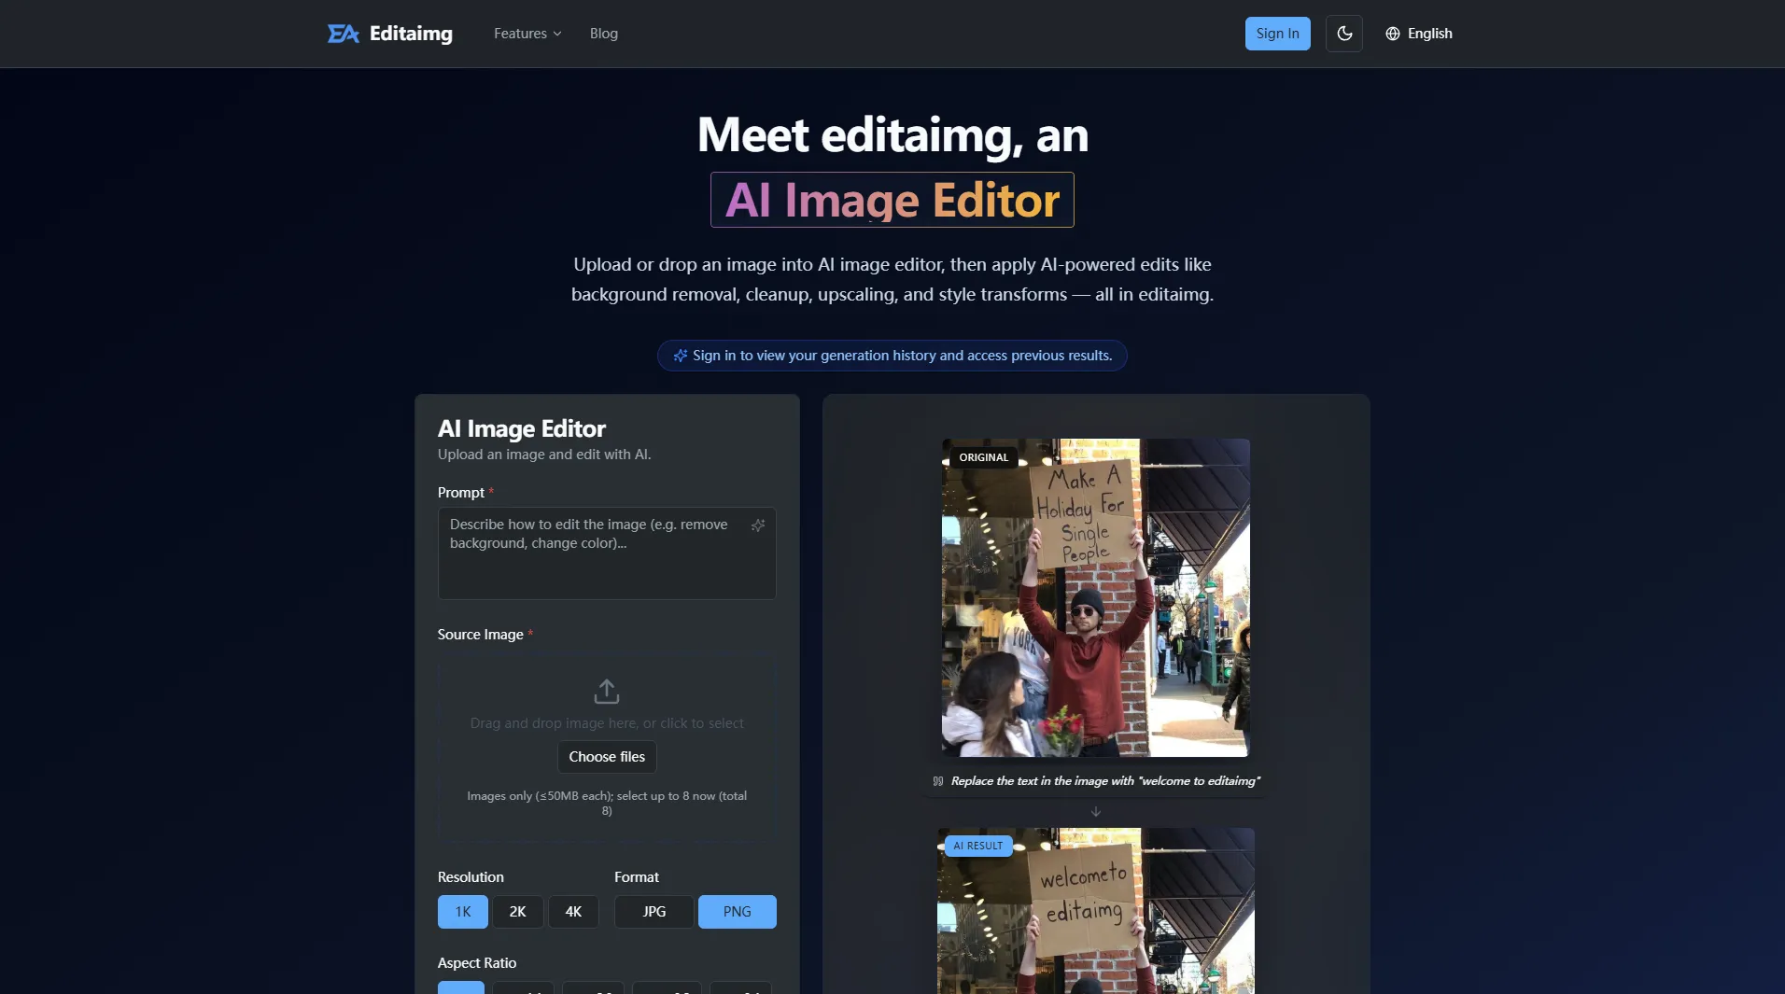Click the gradient 'AI Image Editor' hero title
Viewport: 1785px width, 994px height.
pos(892,200)
